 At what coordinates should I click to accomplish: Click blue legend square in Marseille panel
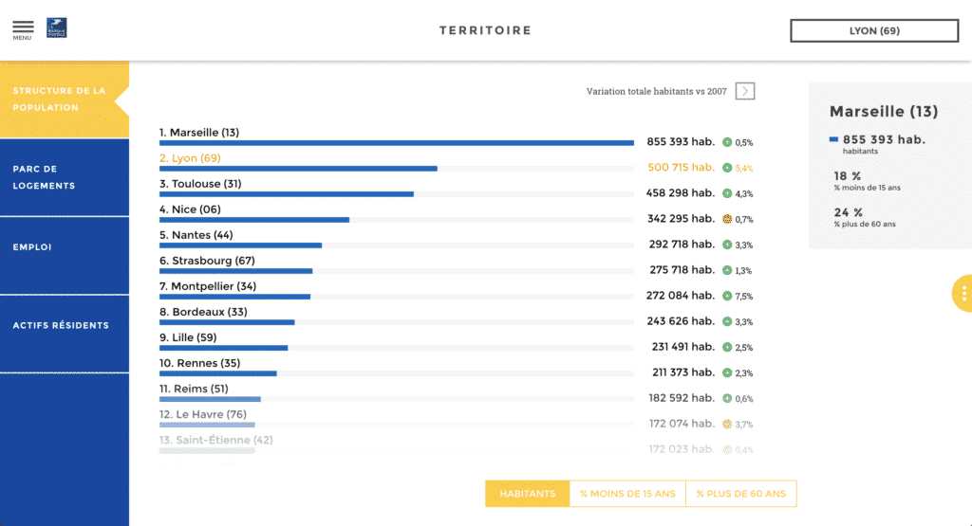pyautogui.click(x=834, y=140)
